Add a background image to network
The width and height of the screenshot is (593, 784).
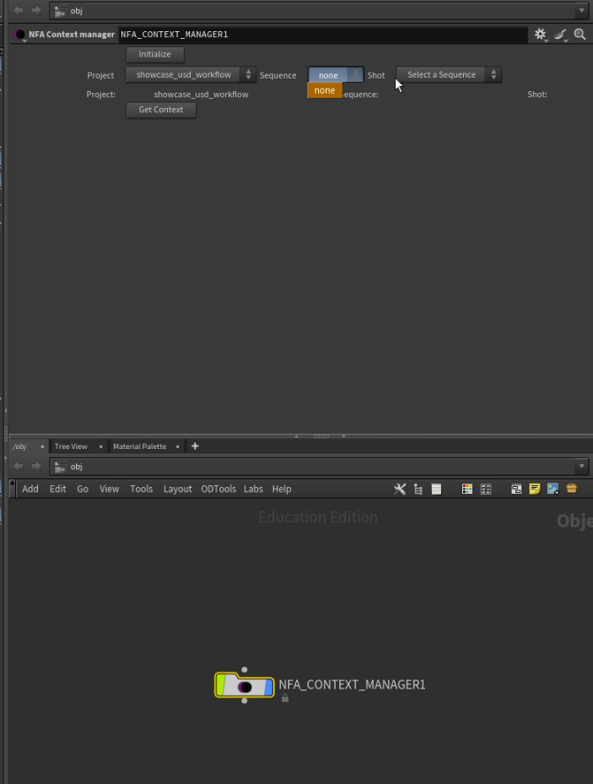[553, 489]
